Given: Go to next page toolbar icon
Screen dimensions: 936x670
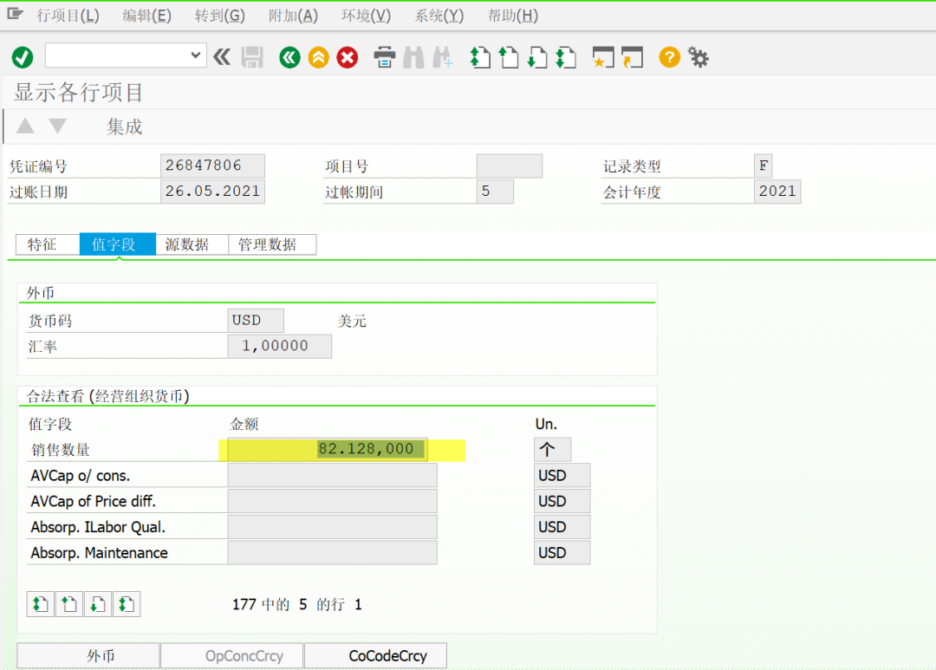Looking at the screenshot, I should click(537, 57).
